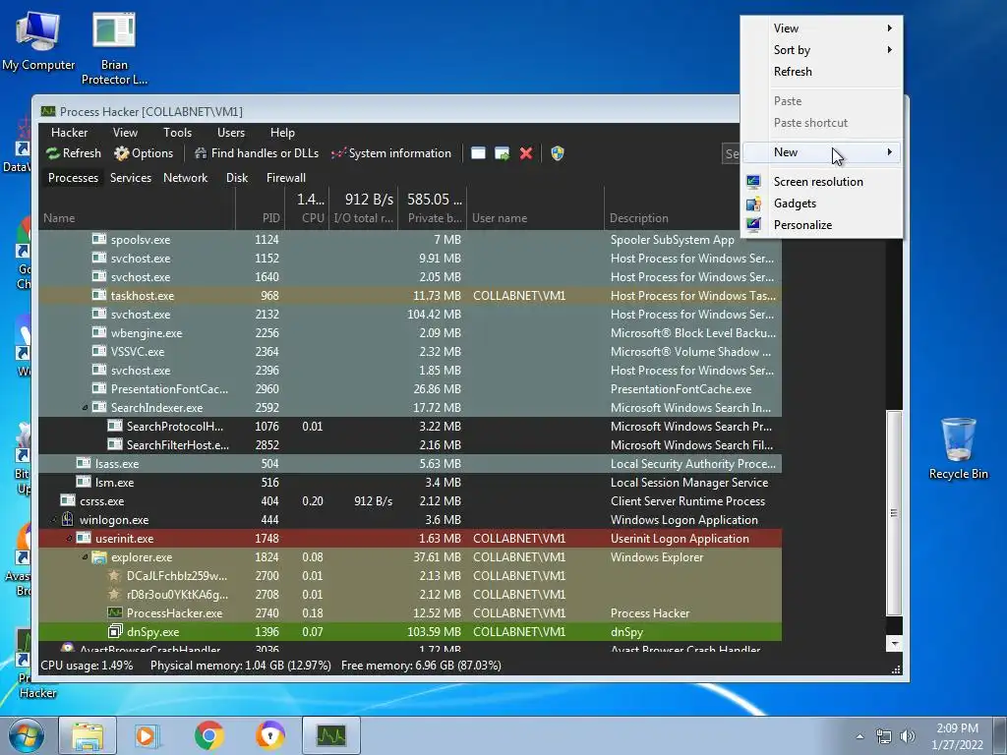Click the volume speaker tray icon
Image resolution: width=1007 pixels, height=755 pixels.
pos(908,736)
